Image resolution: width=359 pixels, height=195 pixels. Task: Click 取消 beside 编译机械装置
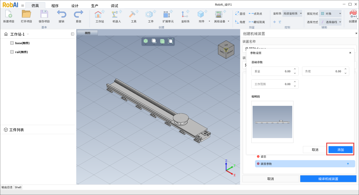click(x=271, y=179)
